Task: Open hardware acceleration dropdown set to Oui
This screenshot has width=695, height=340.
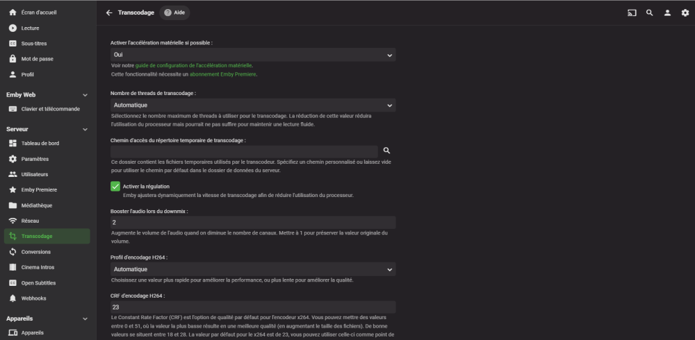Action: (x=253, y=54)
